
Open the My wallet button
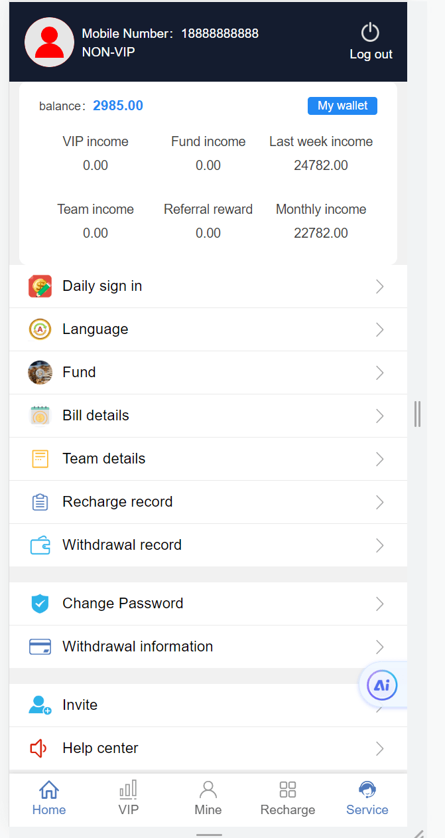[x=342, y=106]
